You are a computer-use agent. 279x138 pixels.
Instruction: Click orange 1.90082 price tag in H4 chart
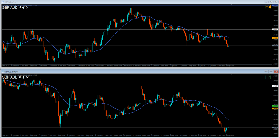coord(275,38)
